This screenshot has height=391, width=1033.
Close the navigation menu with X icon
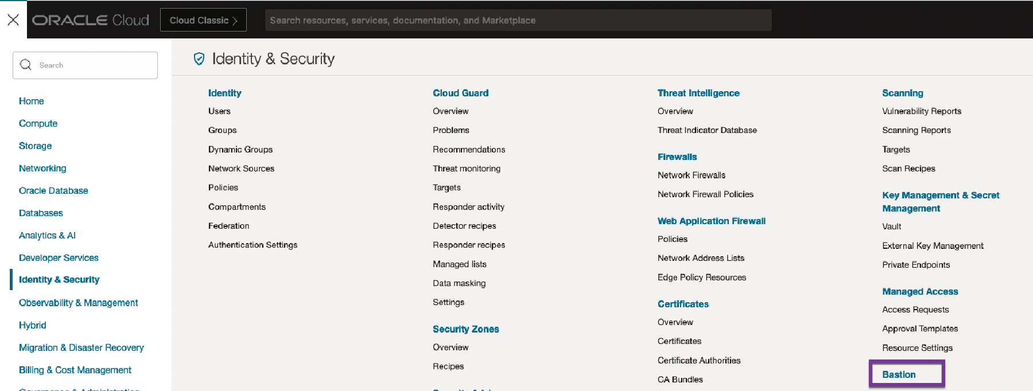click(13, 20)
